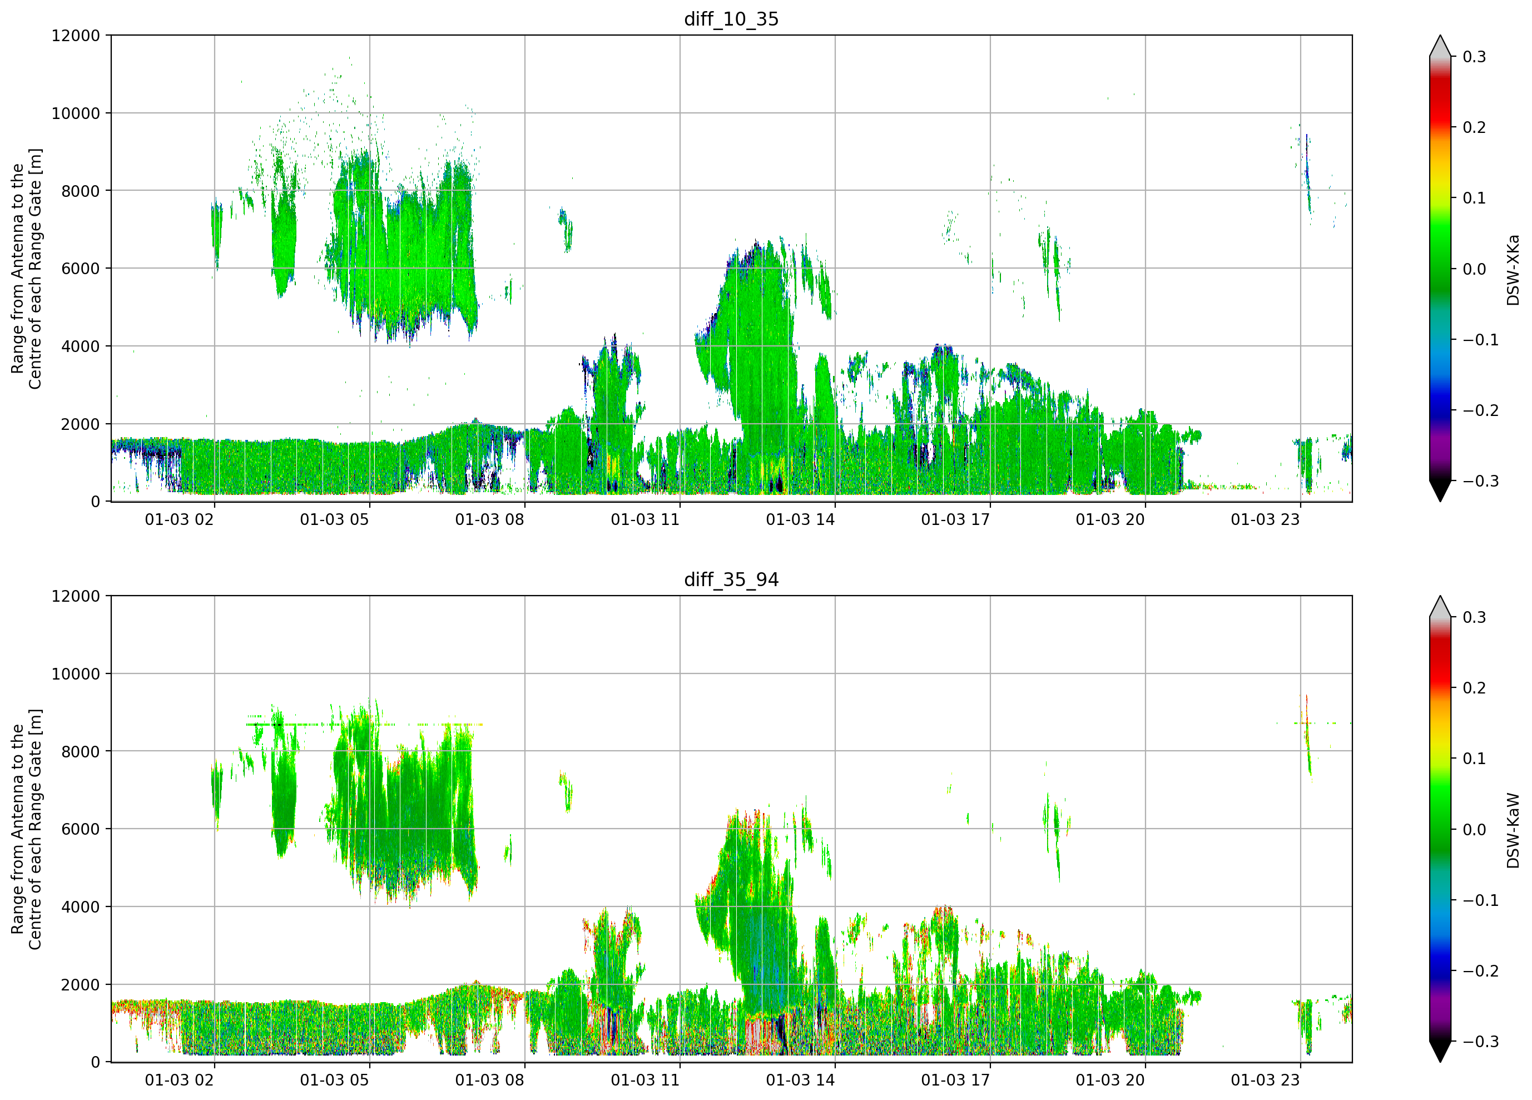The width and height of the screenshot is (1532, 1100).
Task: Click the '01-03 08' x-tick under diff_10_35
Action: tap(490, 519)
